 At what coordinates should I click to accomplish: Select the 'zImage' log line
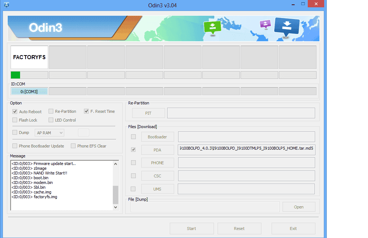tap(29, 168)
